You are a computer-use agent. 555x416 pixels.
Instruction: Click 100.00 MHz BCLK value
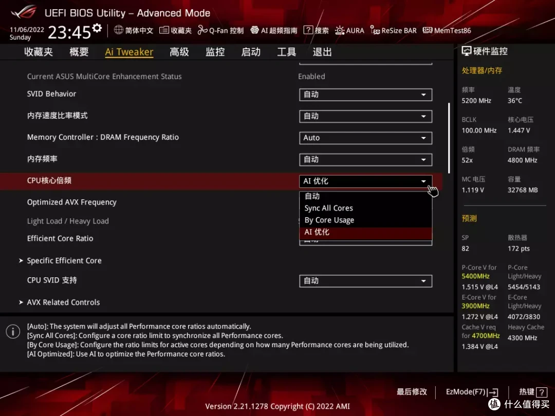pos(479,130)
